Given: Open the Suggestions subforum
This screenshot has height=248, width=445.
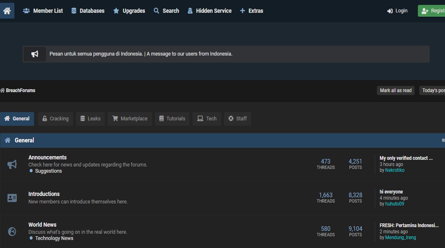Looking at the screenshot, I should tap(48, 171).
